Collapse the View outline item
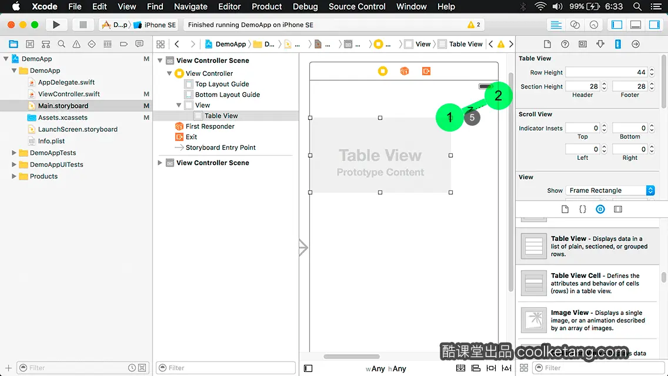 click(x=179, y=105)
